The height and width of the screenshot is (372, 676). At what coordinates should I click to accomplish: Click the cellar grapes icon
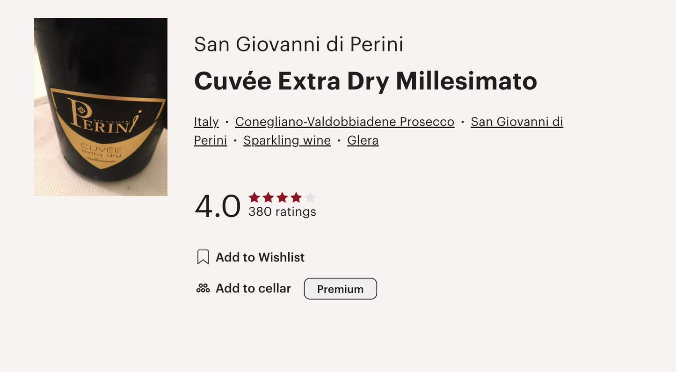coord(203,288)
